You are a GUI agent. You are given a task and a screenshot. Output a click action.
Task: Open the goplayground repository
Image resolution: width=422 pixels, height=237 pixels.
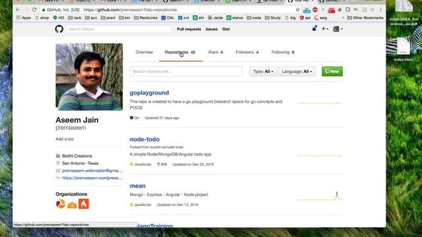pos(150,93)
